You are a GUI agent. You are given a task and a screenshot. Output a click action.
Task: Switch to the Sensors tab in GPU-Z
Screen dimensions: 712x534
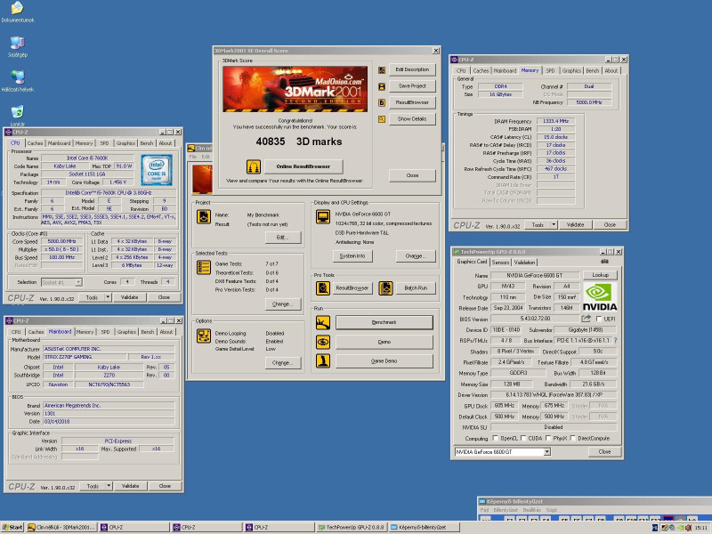[x=501, y=263]
